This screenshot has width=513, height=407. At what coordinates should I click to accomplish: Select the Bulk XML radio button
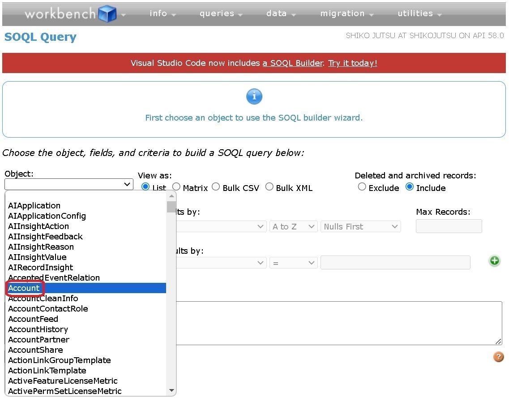[x=269, y=187]
